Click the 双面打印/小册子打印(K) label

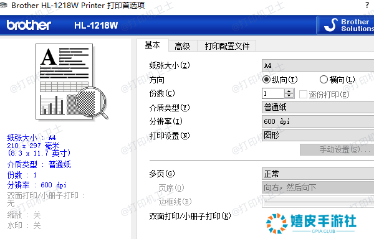[190, 216]
